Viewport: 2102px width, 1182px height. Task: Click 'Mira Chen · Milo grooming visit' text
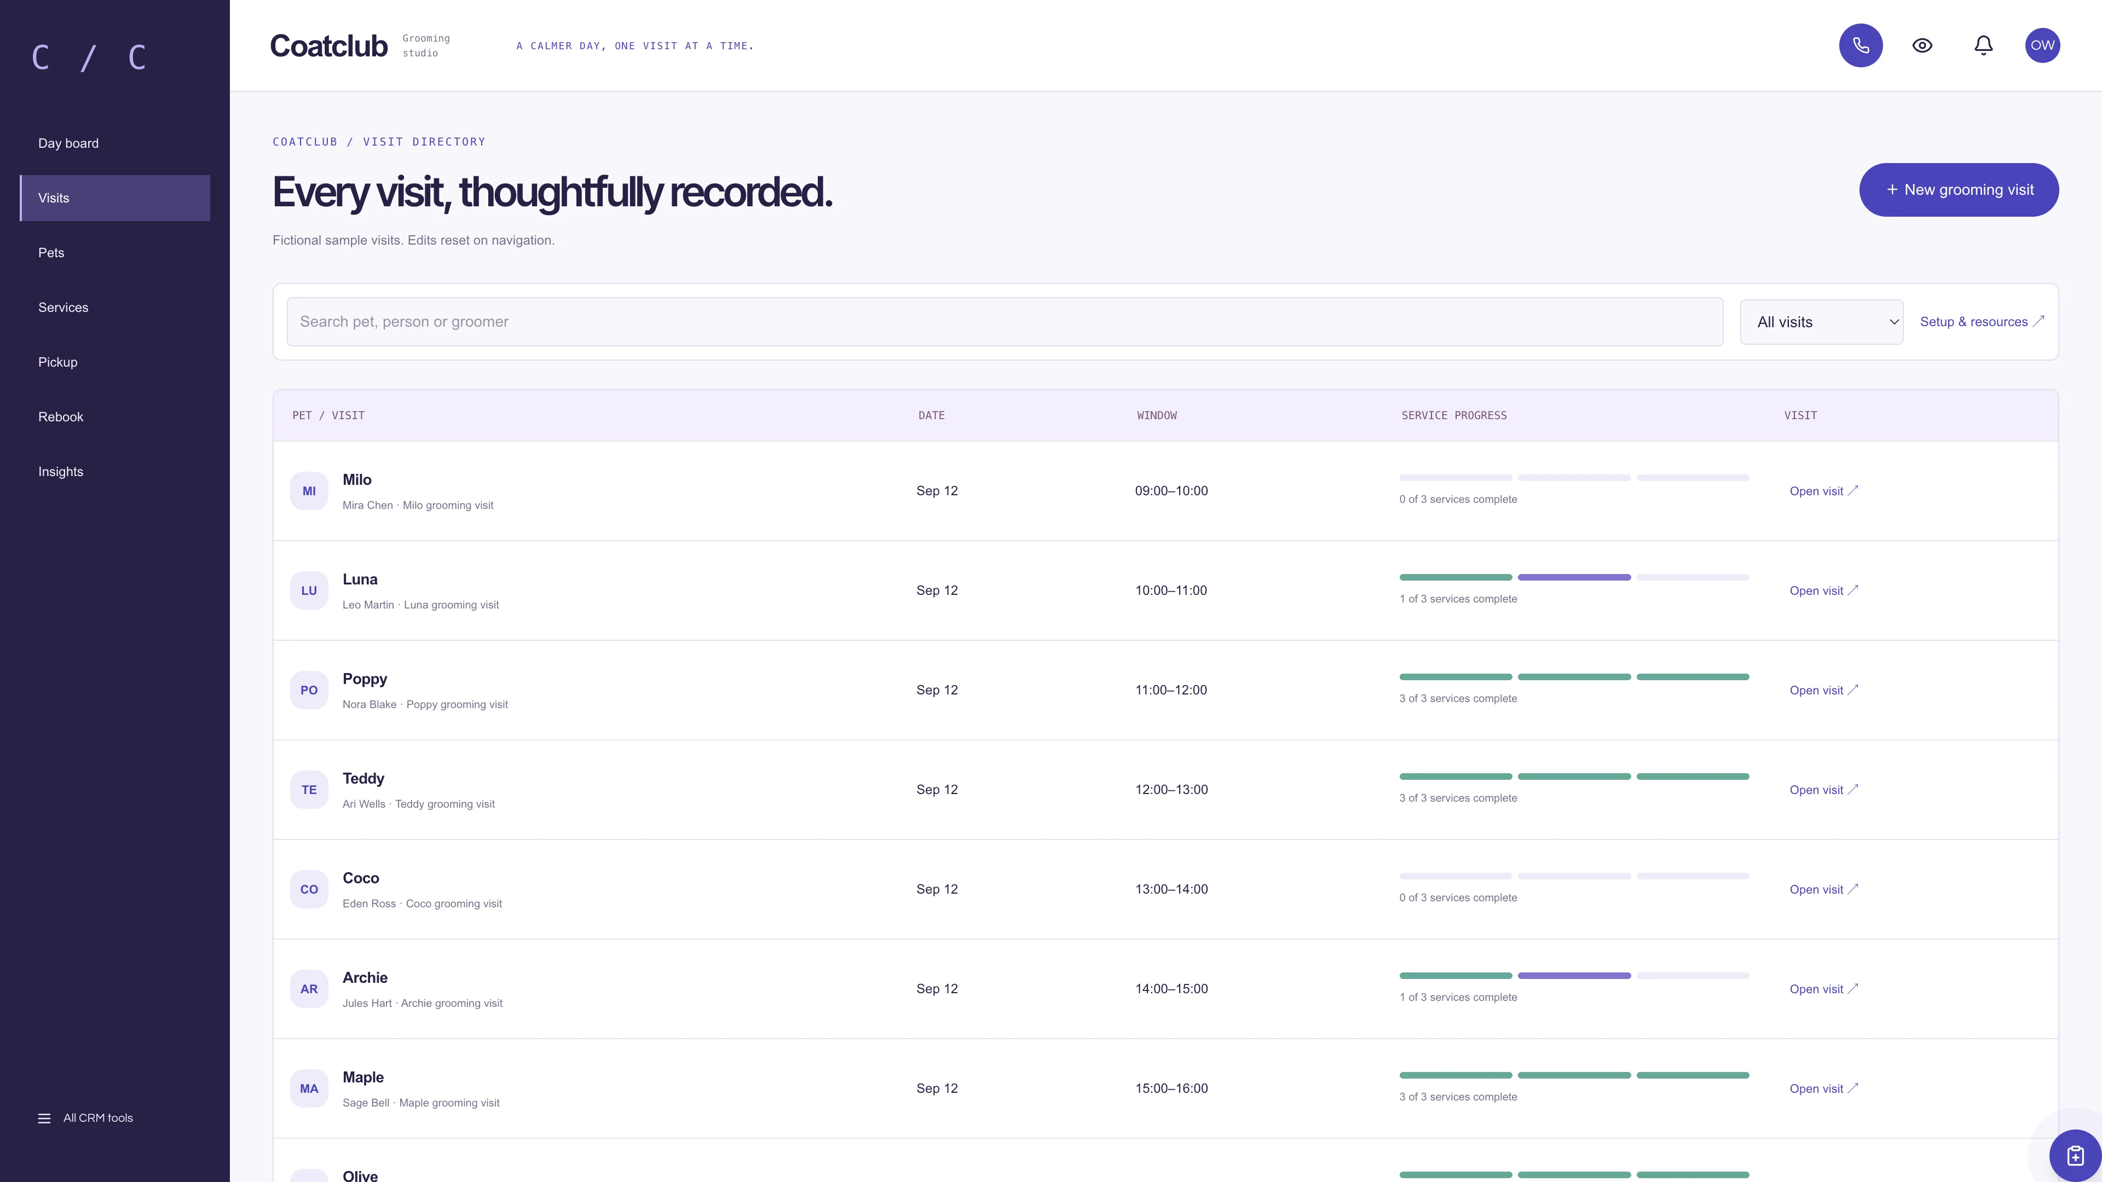418,506
